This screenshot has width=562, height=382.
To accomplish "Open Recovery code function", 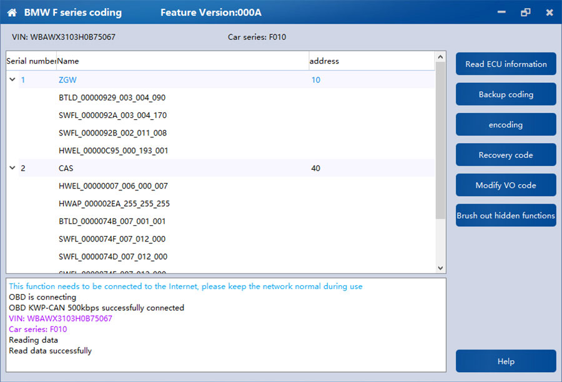I will 506,155.
